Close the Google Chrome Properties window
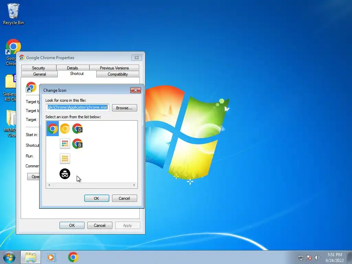This screenshot has width=352, height=264. pos(136,57)
